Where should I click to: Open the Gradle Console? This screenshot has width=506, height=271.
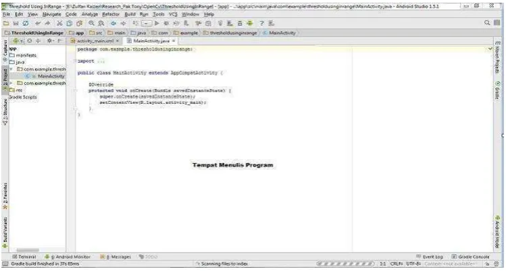470,257
